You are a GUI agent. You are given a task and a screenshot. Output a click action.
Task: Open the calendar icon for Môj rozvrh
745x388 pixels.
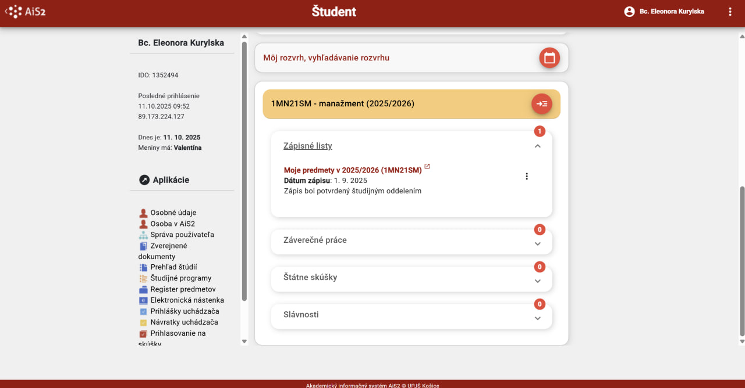coord(549,58)
